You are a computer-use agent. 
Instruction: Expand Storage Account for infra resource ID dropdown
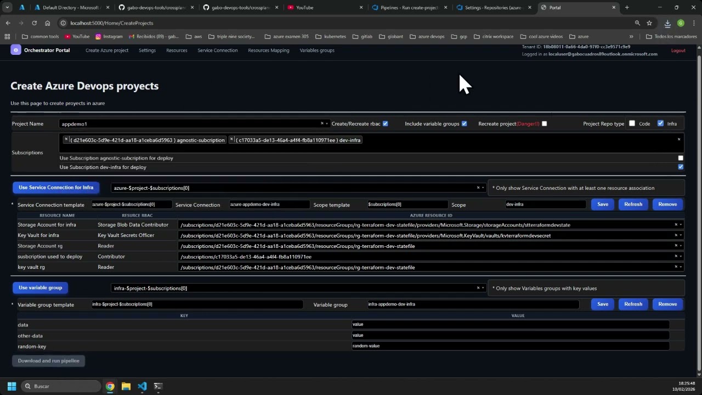pyautogui.click(x=681, y=224)
